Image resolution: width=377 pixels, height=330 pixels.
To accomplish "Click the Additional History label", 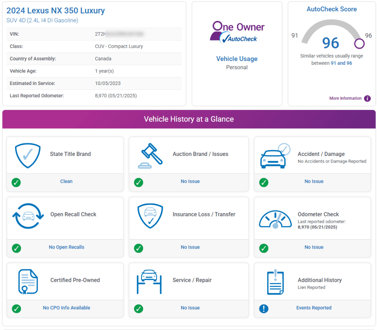I will (320, 280).
